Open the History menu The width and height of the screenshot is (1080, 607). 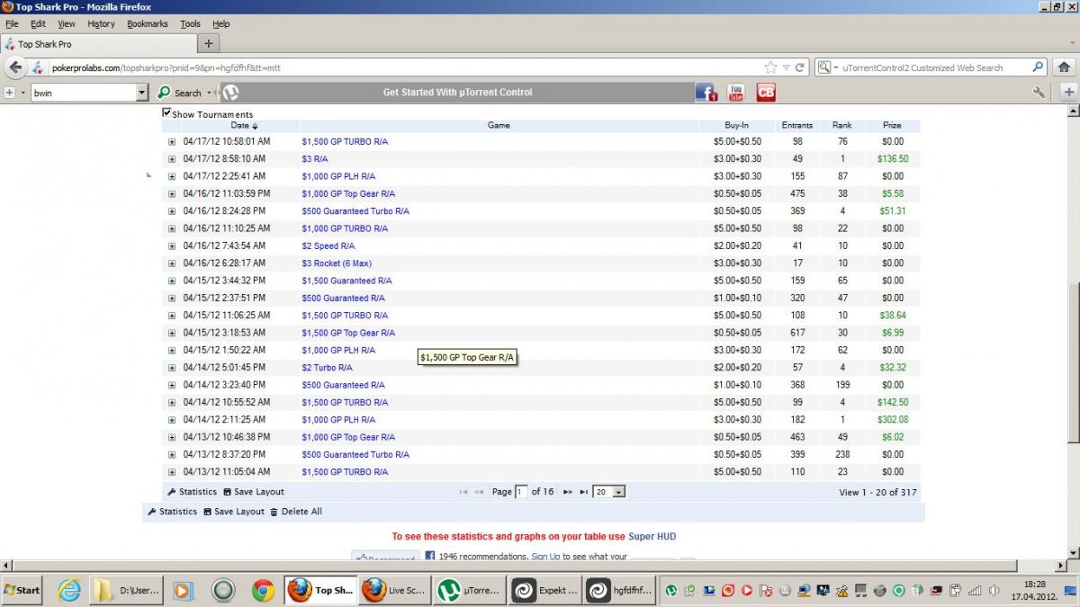coord(101,24)
